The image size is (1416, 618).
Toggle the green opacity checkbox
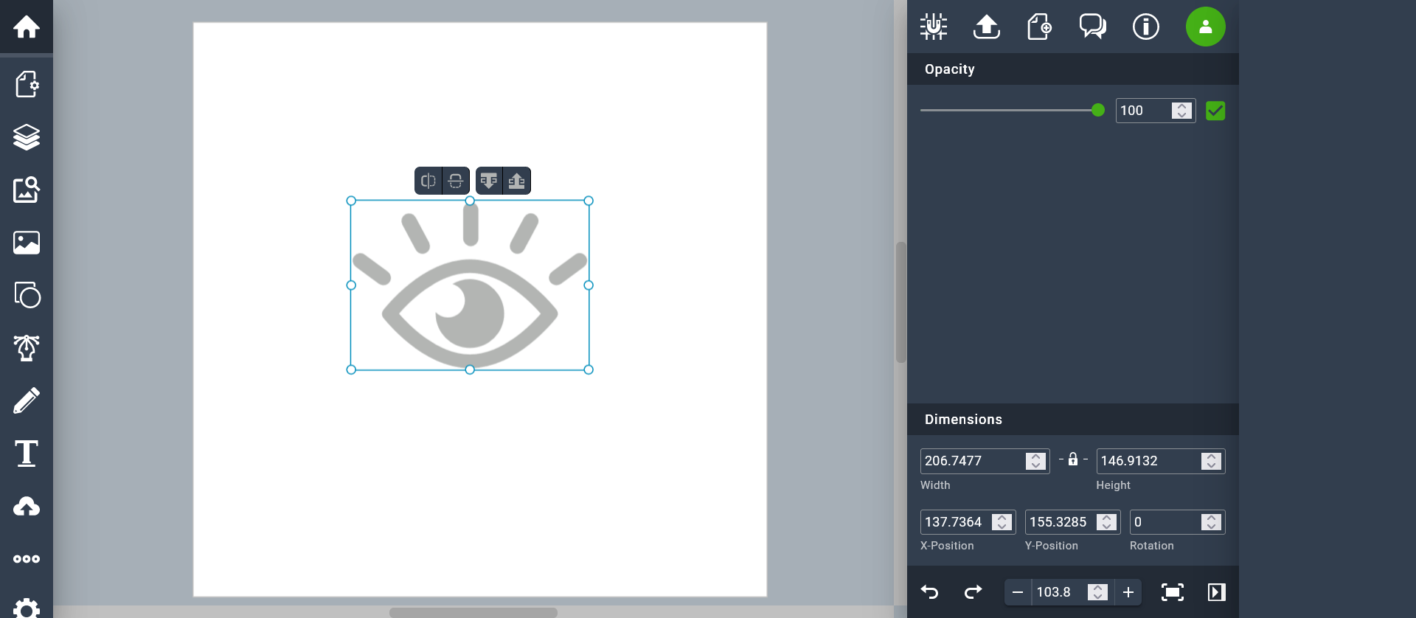click(x=1215, y=111)
